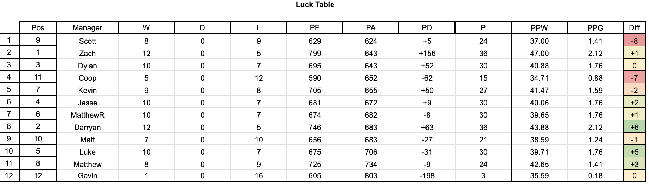Select the Diff column header cell
The height and width of the screenshot is (186, 649).
(634, 28)
